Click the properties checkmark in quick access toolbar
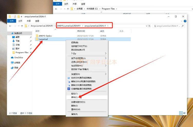The width and height of the screenshot is (193, 127). click(x=15, y=16)
